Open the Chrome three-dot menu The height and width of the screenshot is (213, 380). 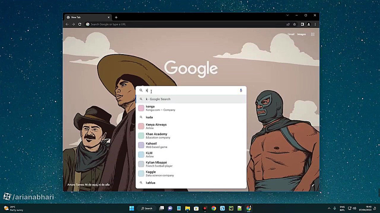coord(315,24)
